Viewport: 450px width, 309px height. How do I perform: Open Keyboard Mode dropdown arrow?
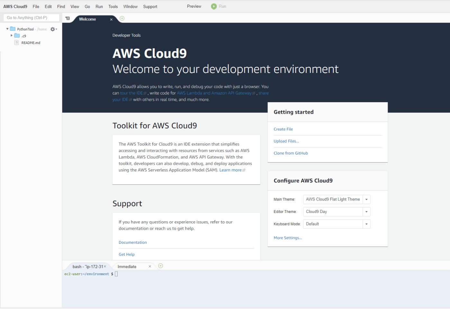[366, 224]
